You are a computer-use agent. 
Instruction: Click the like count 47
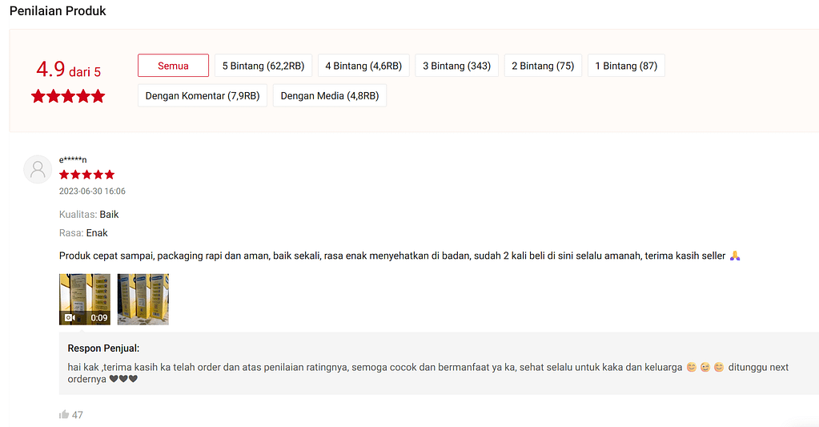click(x=78, y=415)
